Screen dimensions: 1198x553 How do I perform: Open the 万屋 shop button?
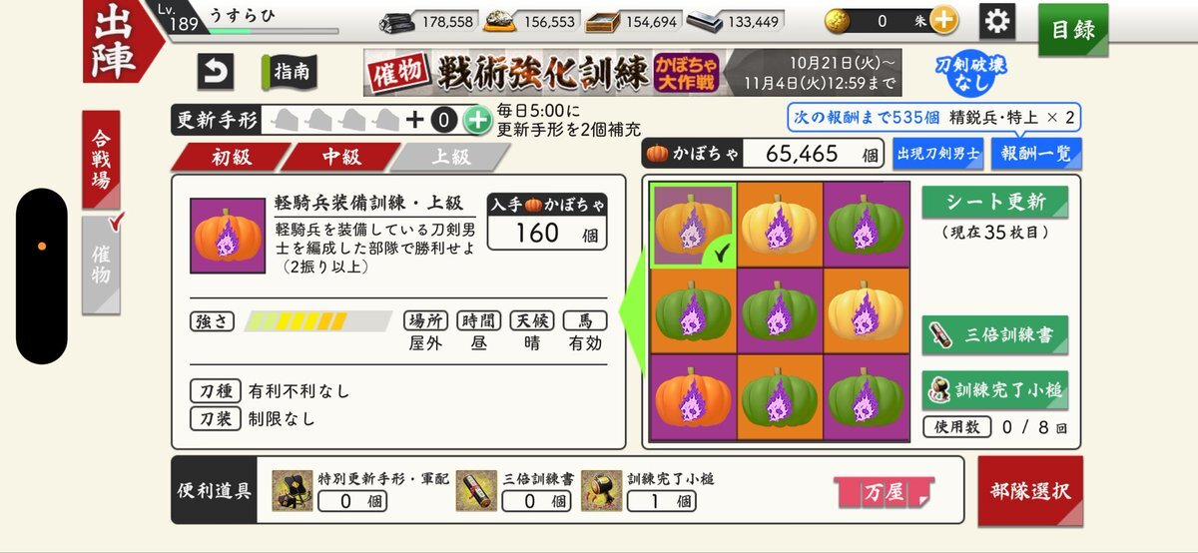pos(884,491)
